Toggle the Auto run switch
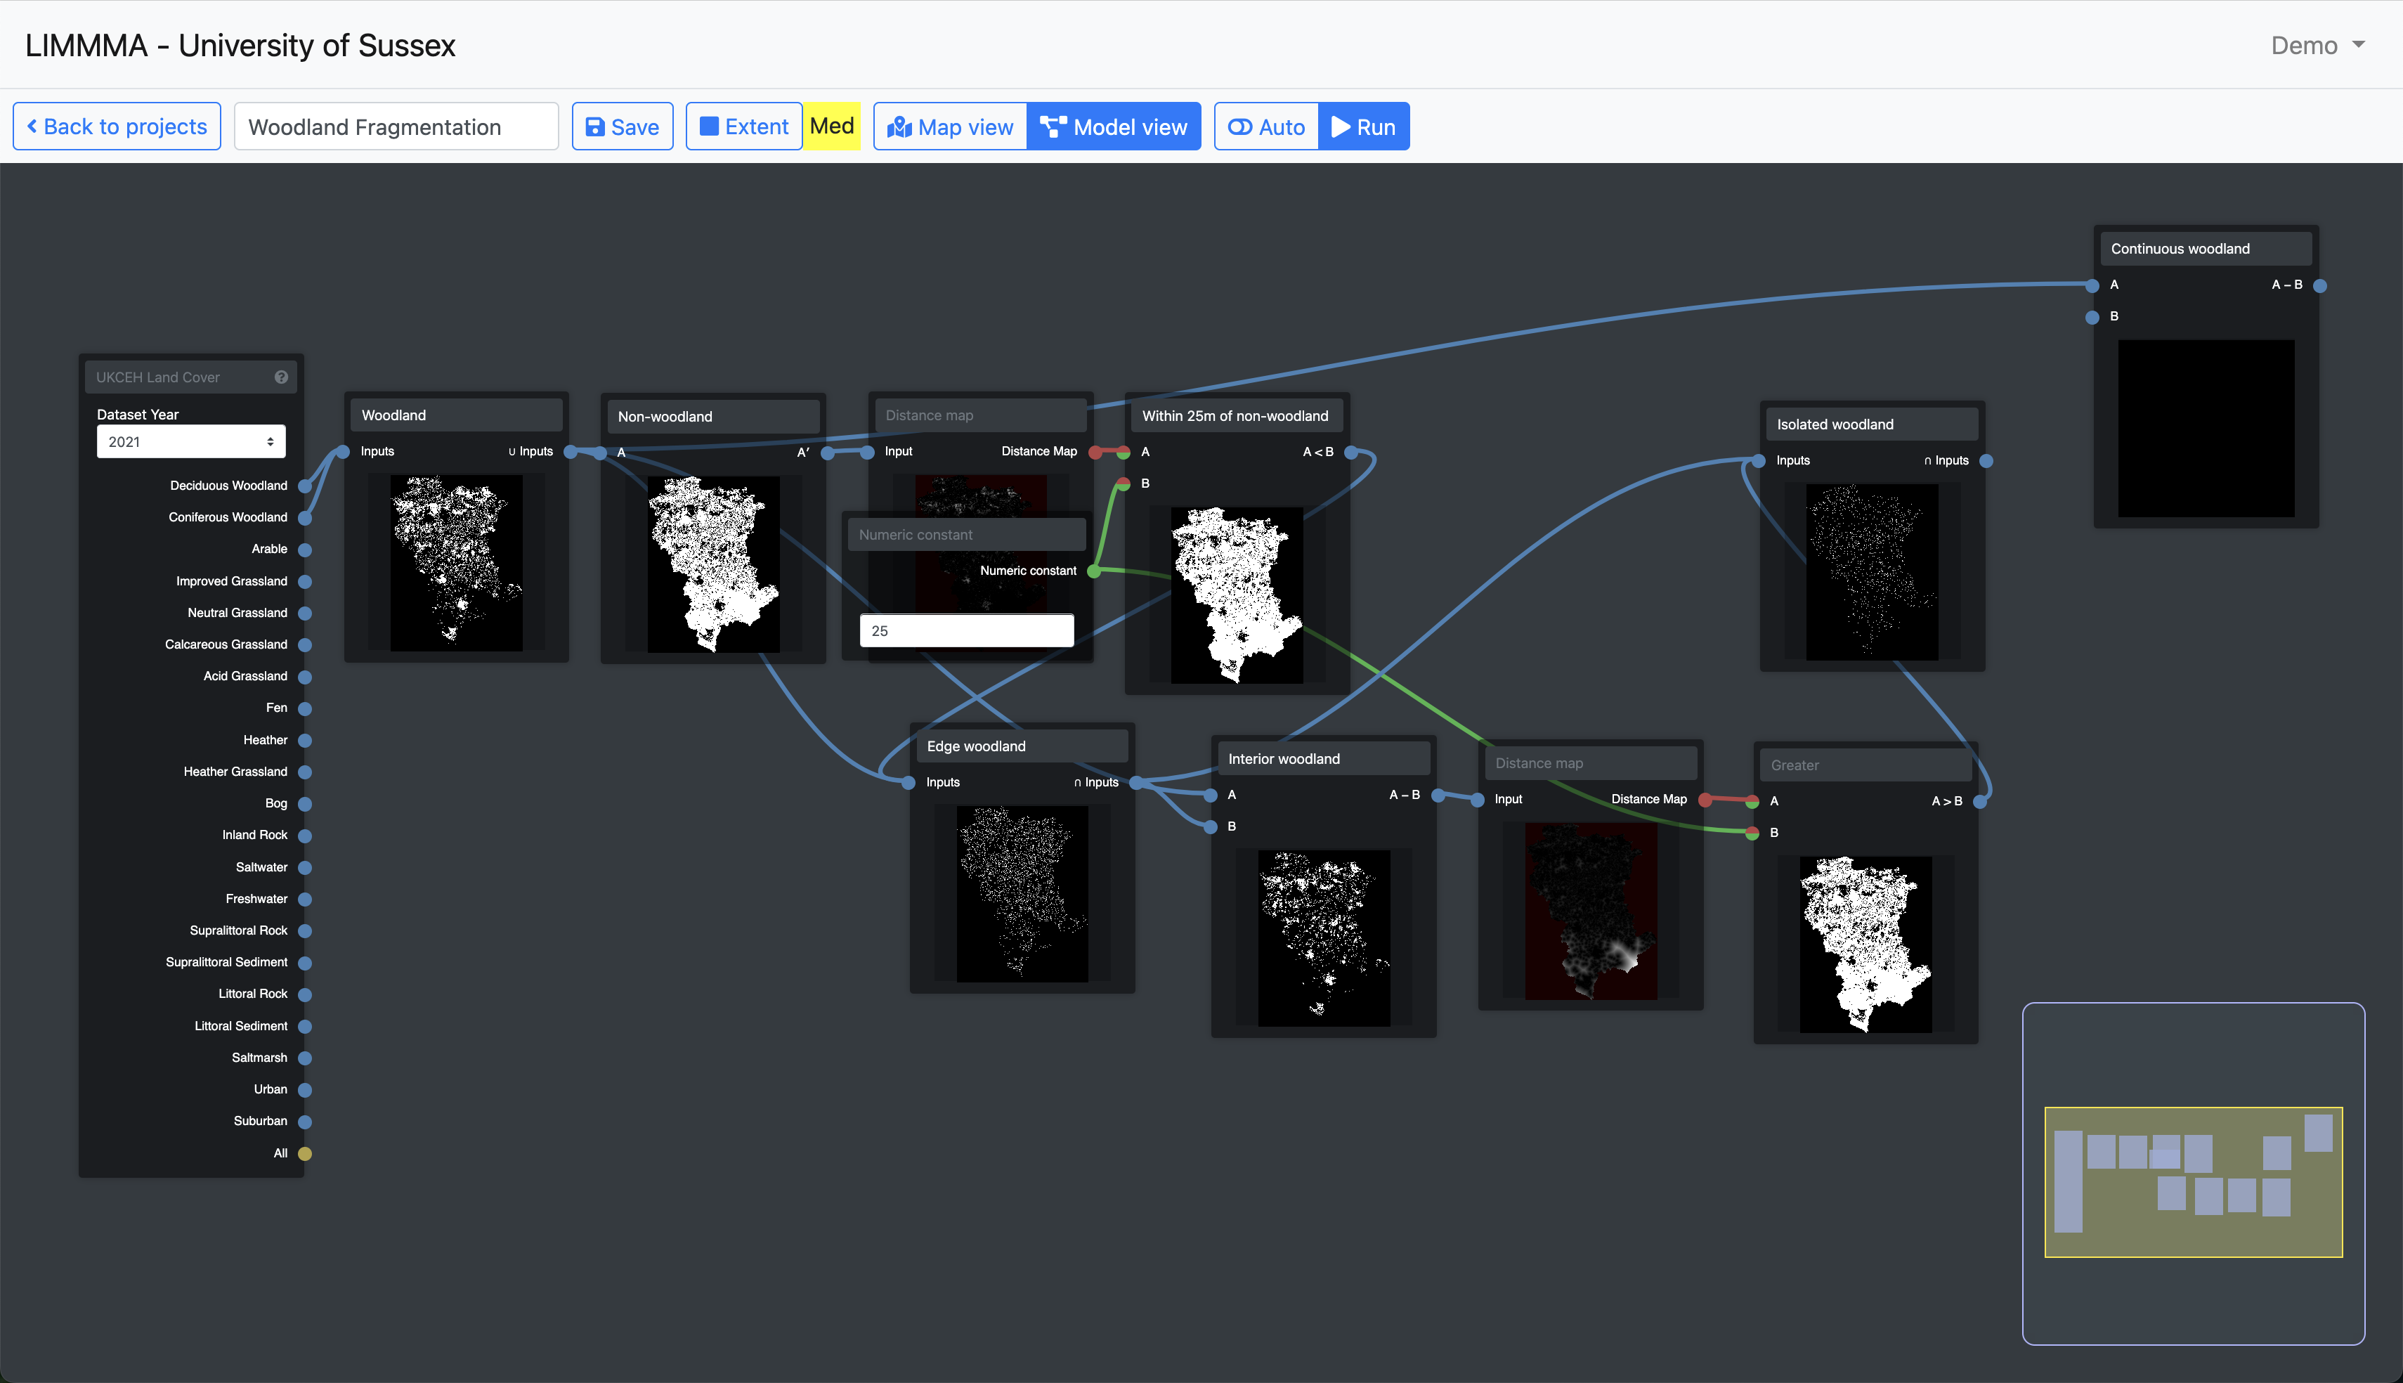The height and width of the screenshot is (1383, 2403). click(x=1265, y=126)
